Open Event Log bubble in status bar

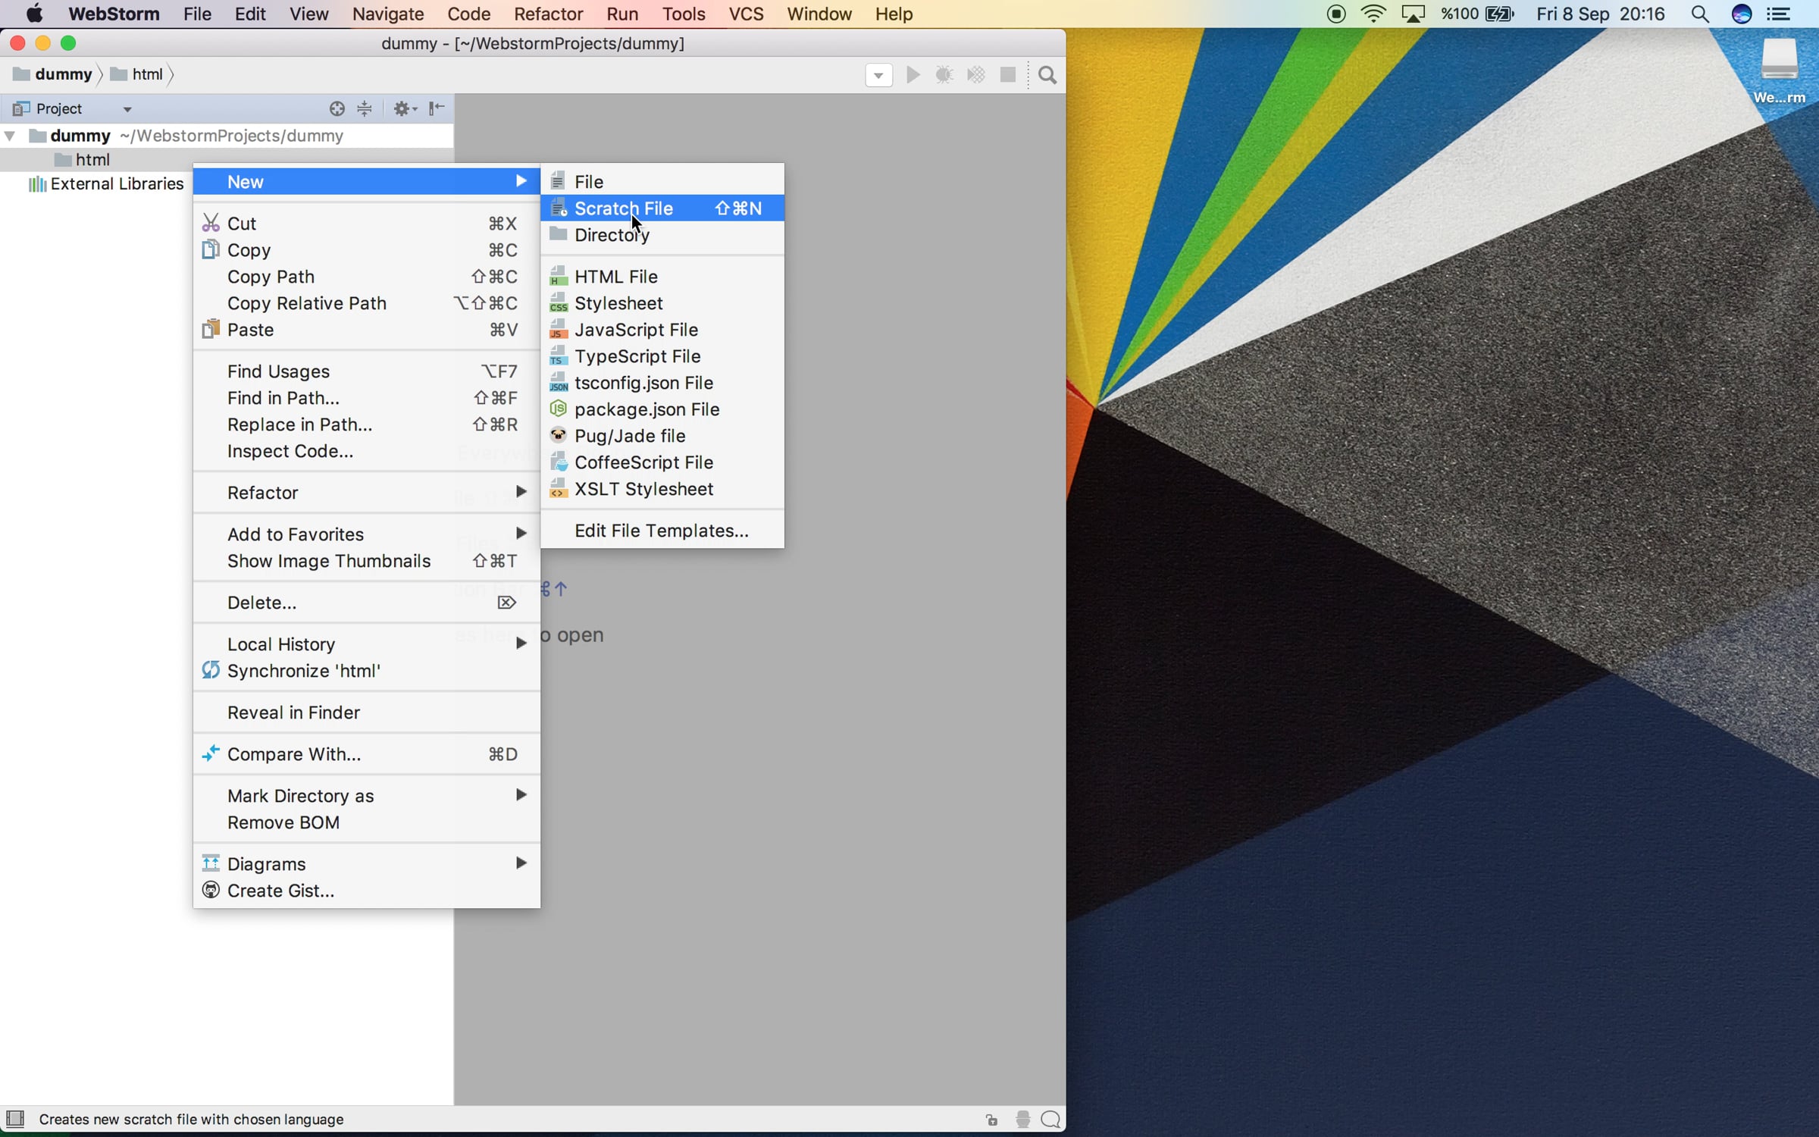[x=1050, y=1120]
